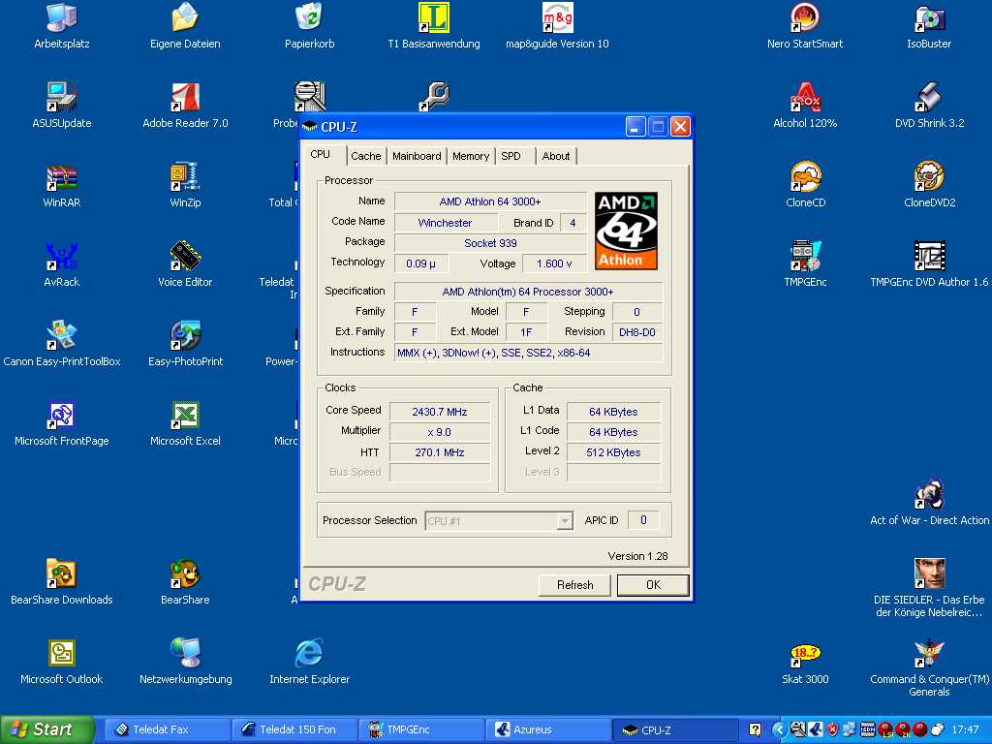Activate TMPGEnc in the taskbar

click(421, 729)
